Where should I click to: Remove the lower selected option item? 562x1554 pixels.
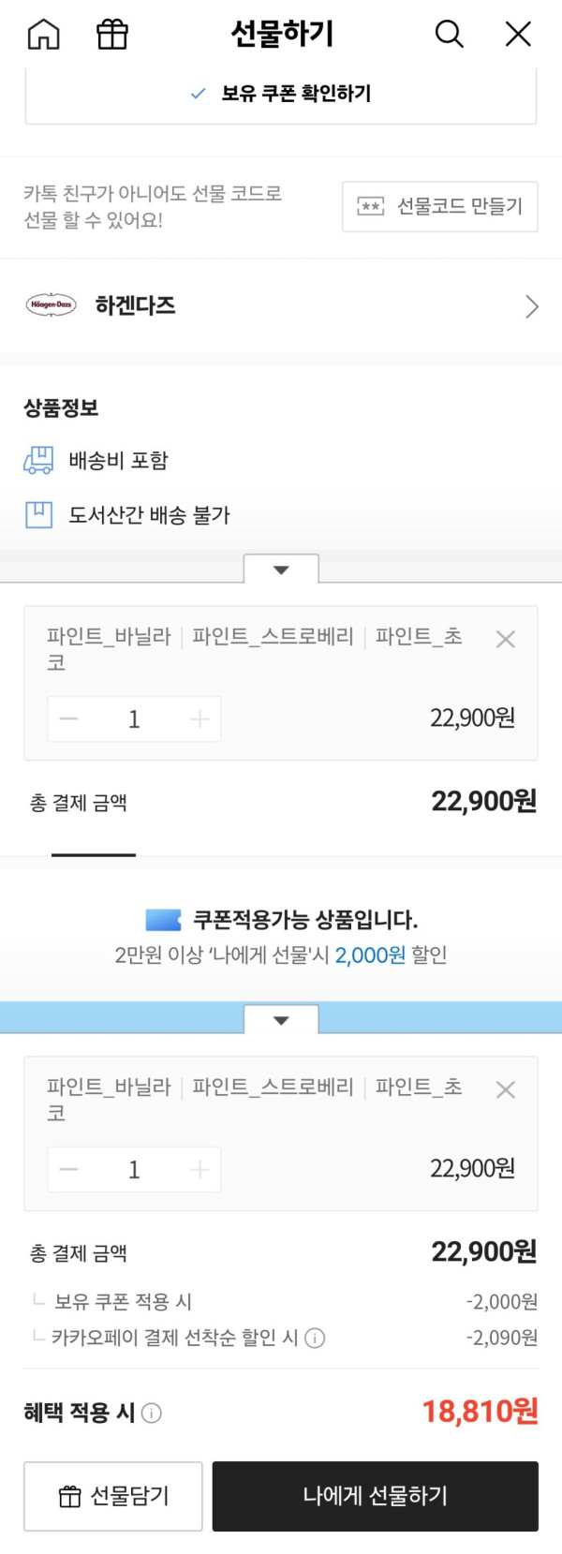pyautogui.click(x=506, y=1090)
